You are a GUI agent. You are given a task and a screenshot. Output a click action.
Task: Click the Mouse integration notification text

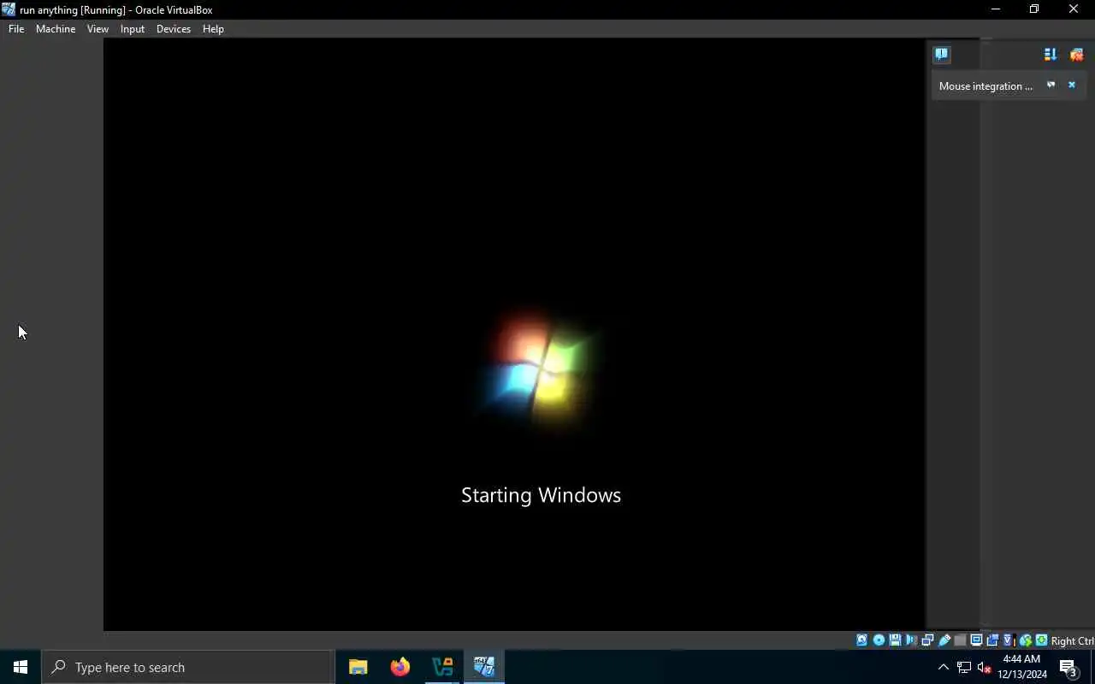[x=985, y=86]
